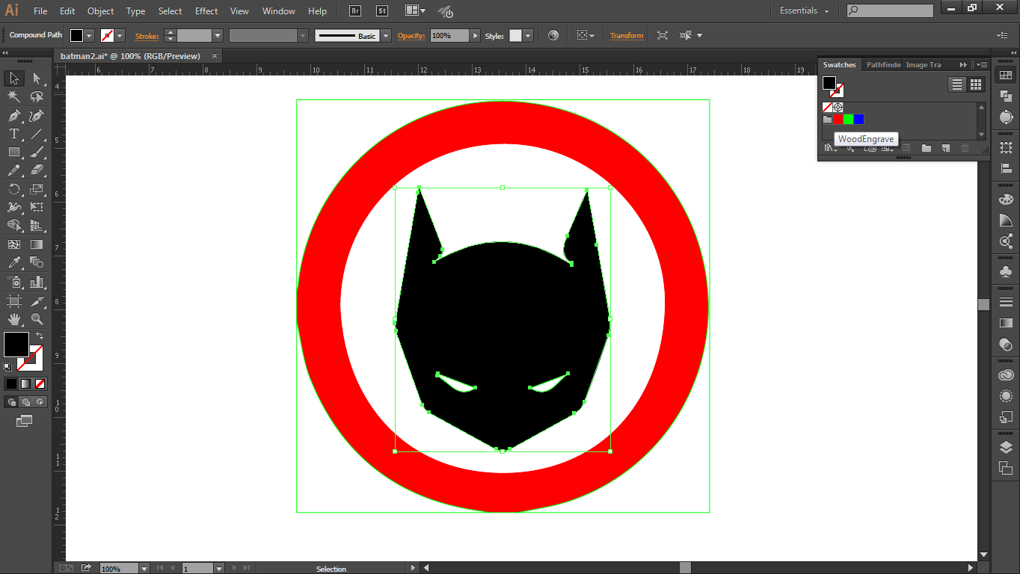The width and height of the screenshot is (1020, 574).
Task: Select the blue swatch
Action: pos(858,120)
